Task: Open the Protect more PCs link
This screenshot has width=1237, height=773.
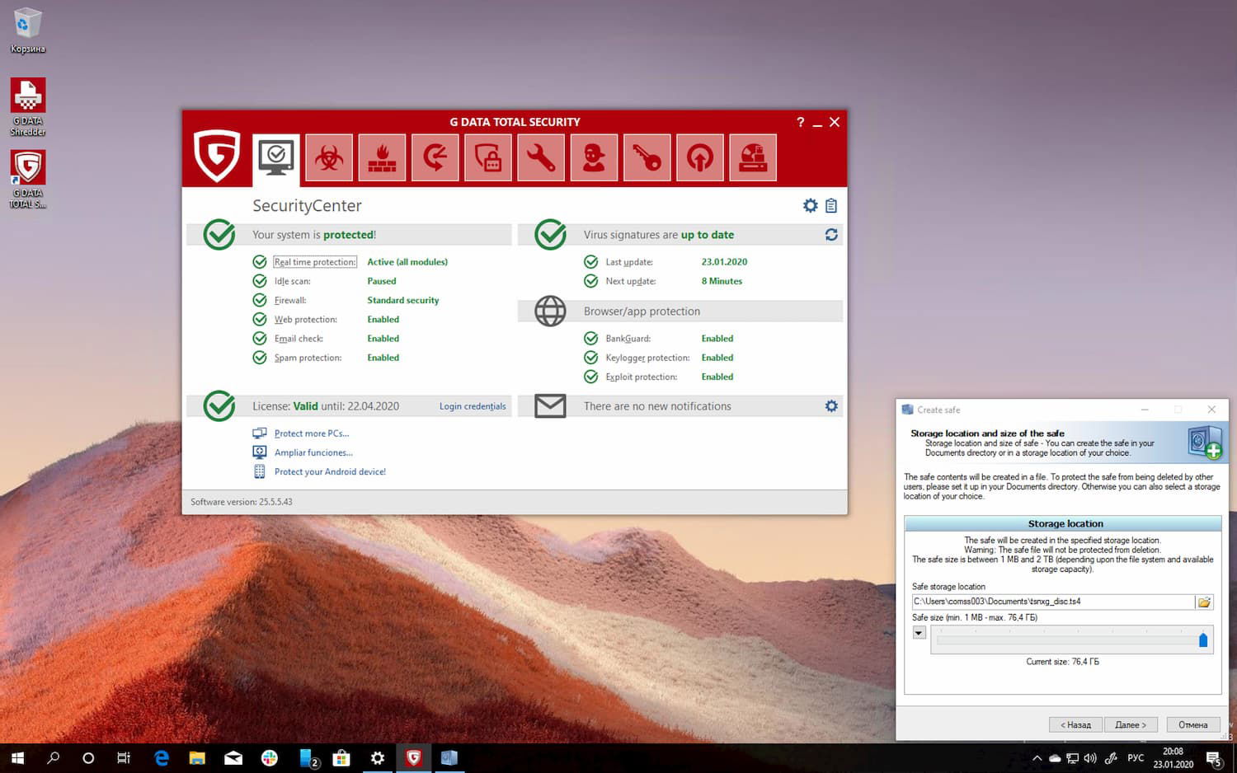Action: tap(311, 433)
